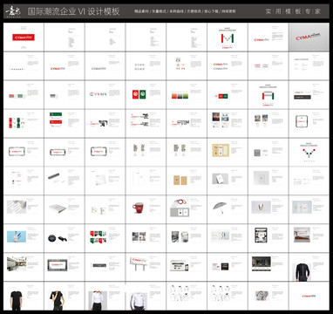Click the roadside billboard sign mockup
Viewport: 333px width, 314px height.
[x=139, y=264]
